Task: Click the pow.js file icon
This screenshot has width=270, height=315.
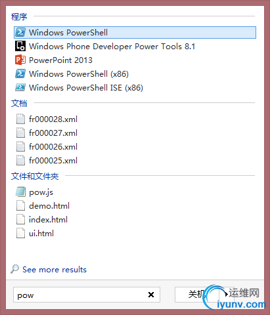Action: [21, 192]
